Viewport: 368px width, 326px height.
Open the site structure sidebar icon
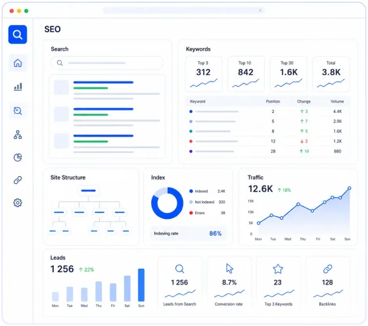18,135
